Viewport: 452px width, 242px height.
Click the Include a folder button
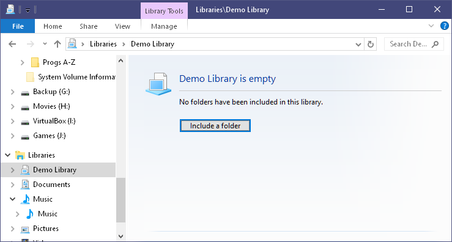coord(215,126)
